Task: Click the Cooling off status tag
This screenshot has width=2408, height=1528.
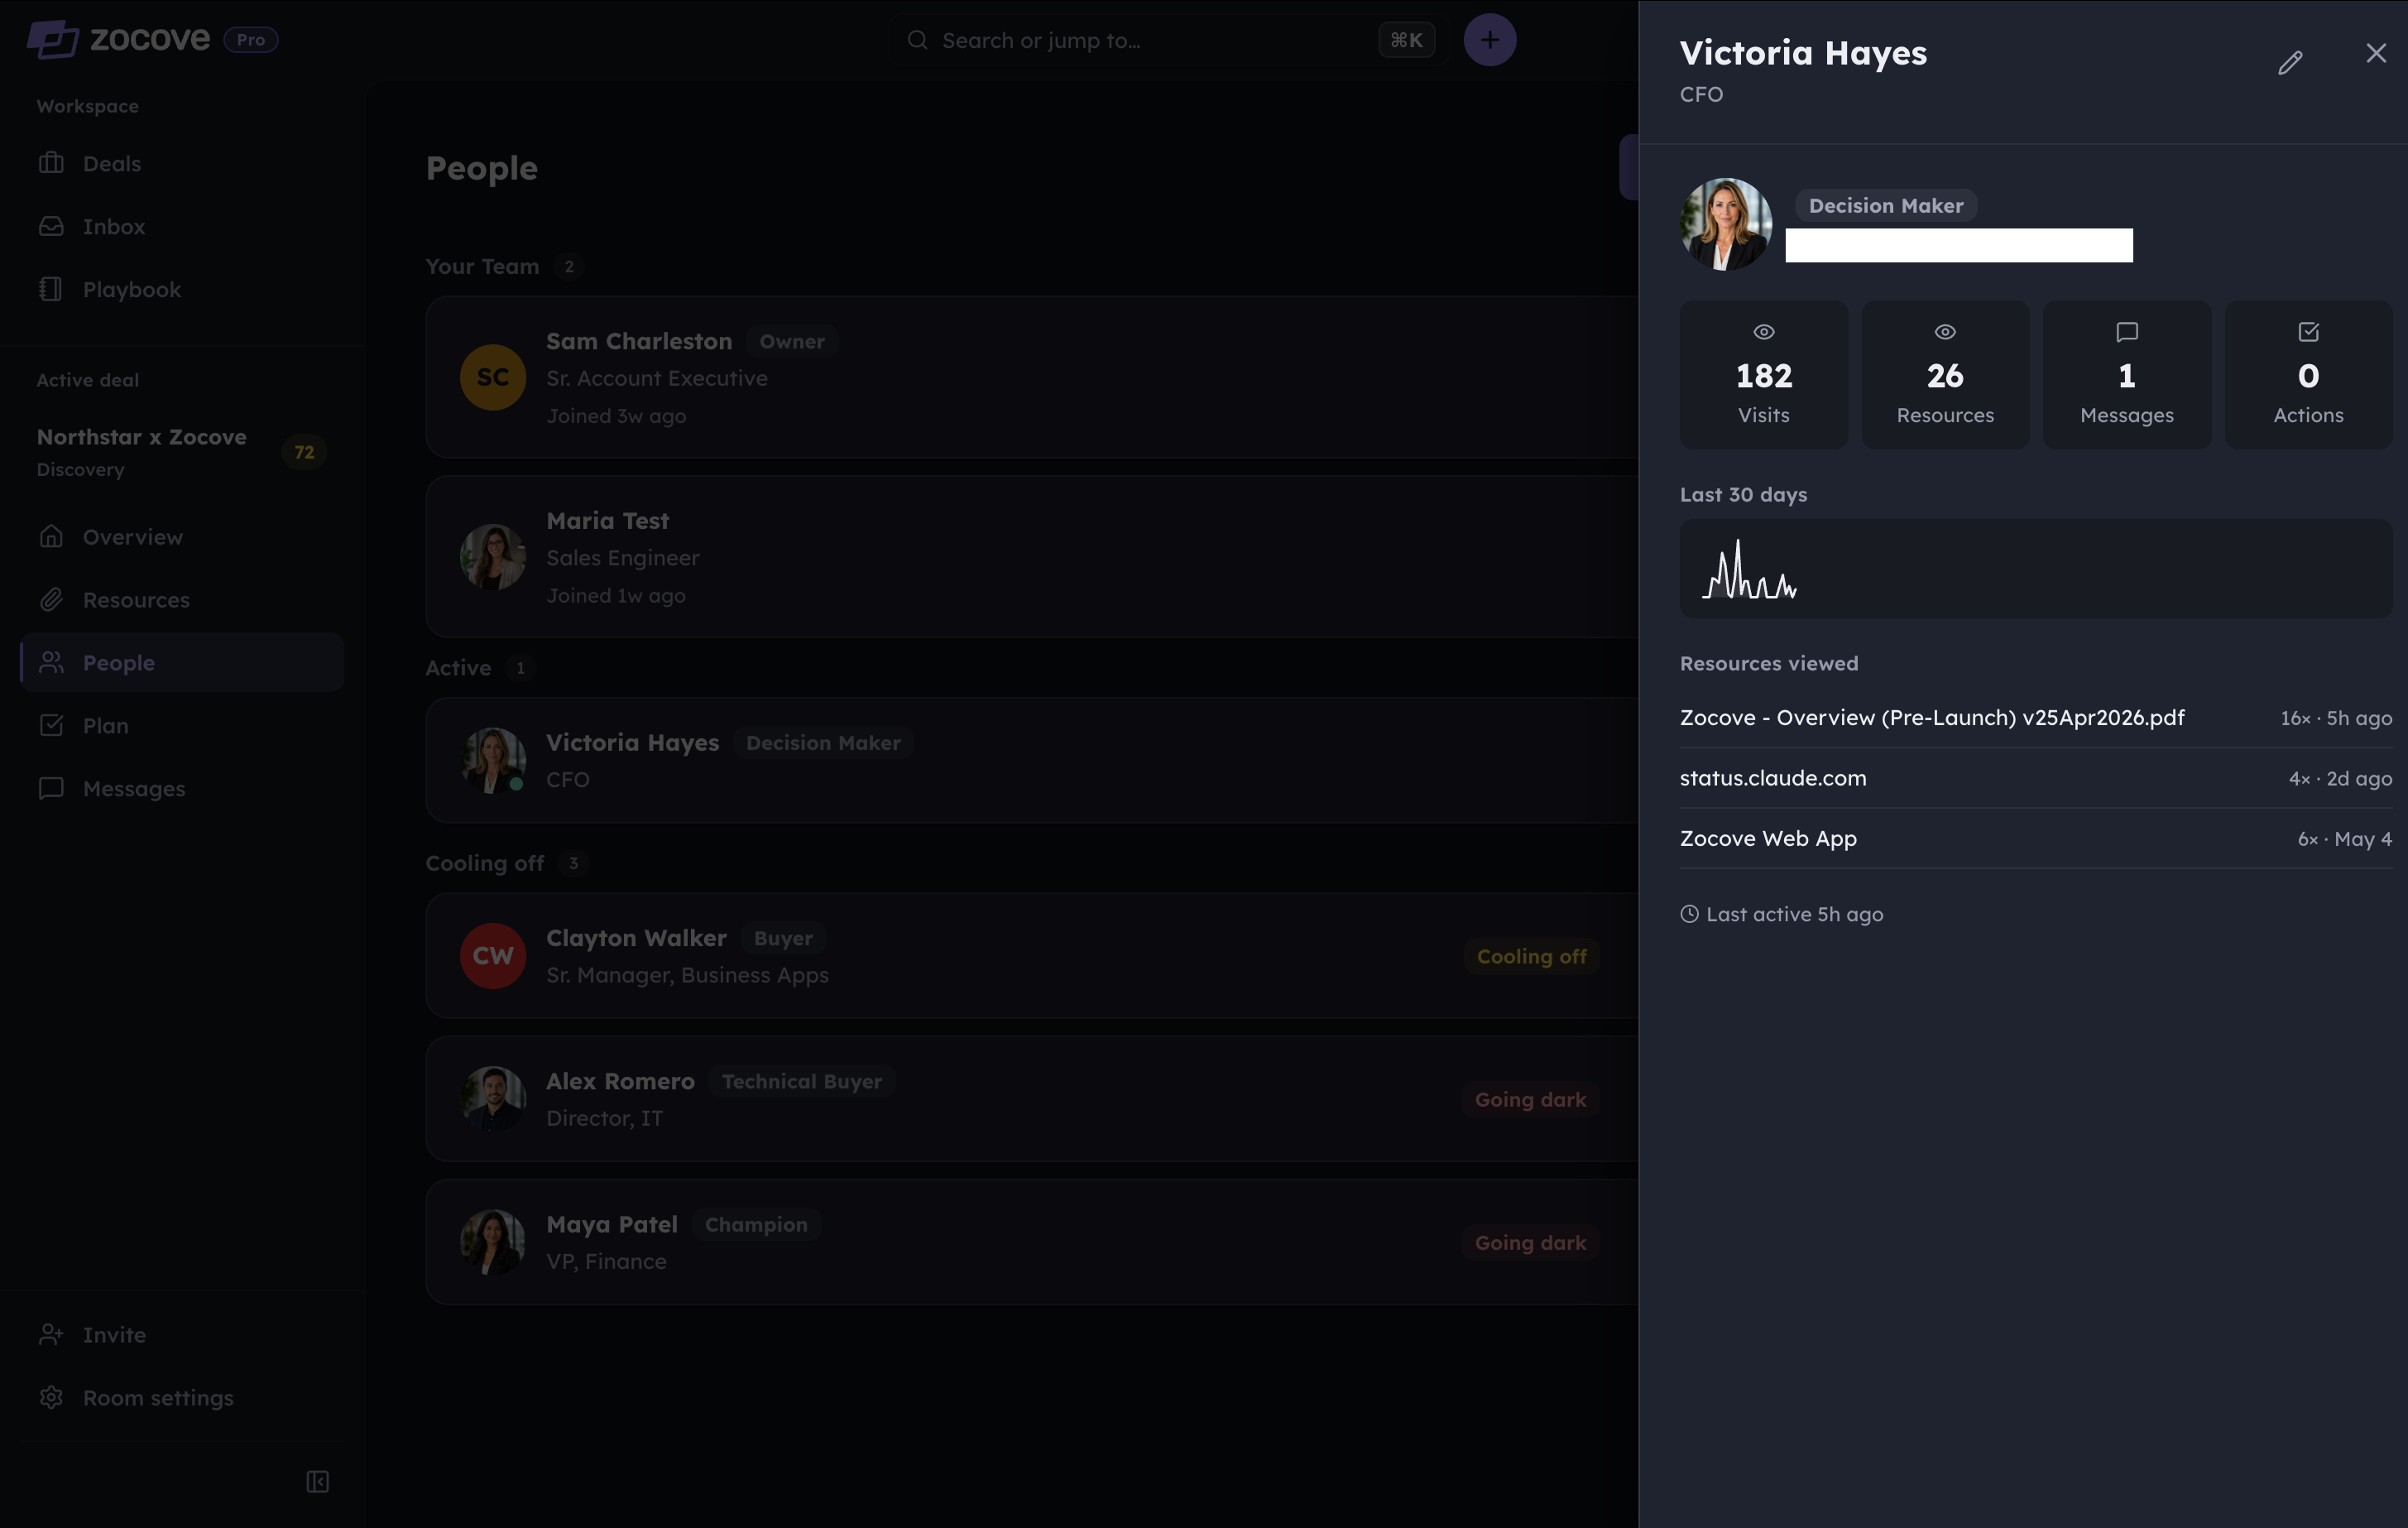Action: (x=1532, y=956)
